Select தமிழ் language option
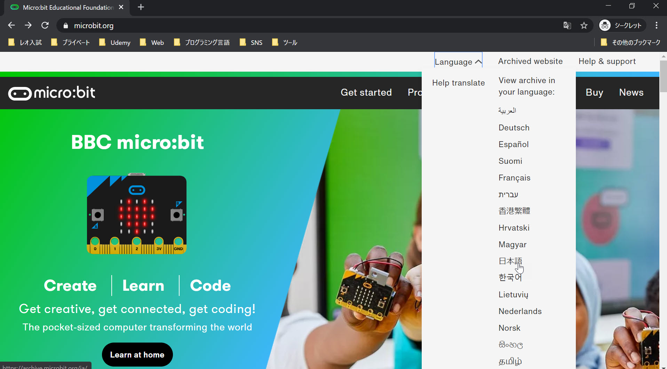 click(x=510, y=361)
